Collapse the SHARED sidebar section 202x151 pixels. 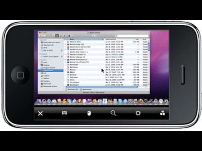(40, 54)
